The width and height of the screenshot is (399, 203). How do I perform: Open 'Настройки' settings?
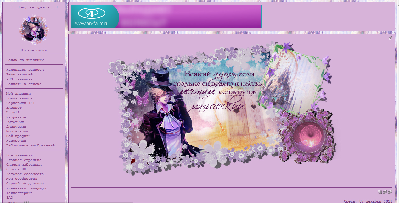16,140
